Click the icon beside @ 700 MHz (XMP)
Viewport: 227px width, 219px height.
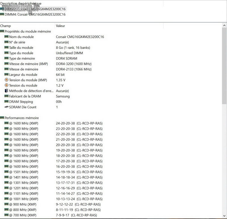pyautogui.click(x=6, y=215)
